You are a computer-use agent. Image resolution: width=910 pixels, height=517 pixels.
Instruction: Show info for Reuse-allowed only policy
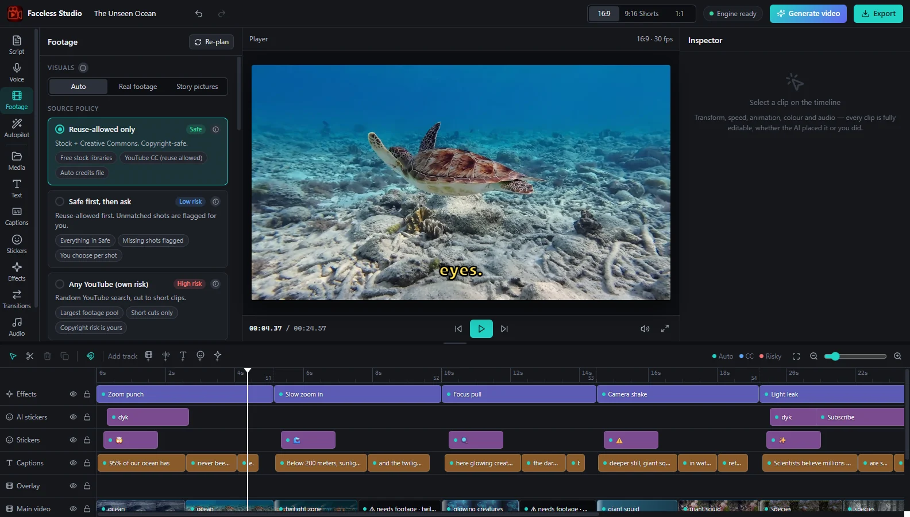coord(215,130)
